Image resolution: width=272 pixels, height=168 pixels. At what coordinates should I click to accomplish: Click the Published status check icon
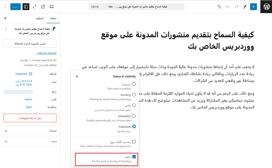(30, 74)
